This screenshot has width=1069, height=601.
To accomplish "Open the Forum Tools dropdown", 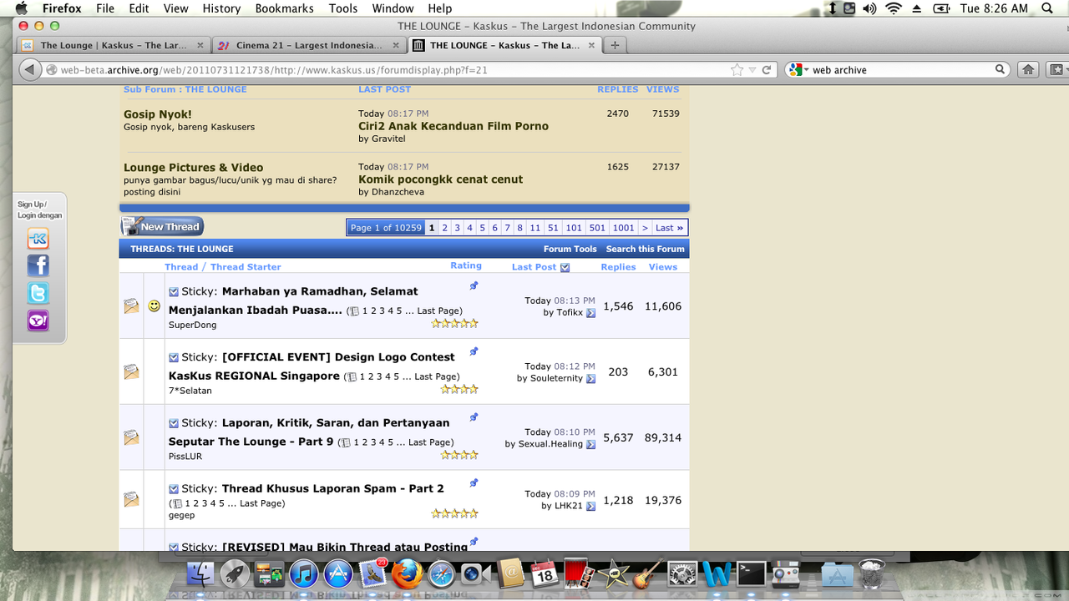I will pyautogui.click(x=570, y=249).
